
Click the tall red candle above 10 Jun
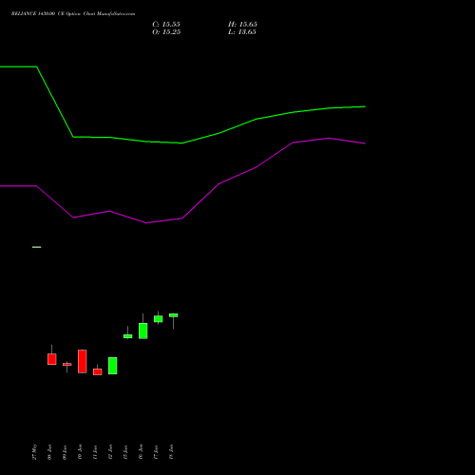tap(83, 361)
